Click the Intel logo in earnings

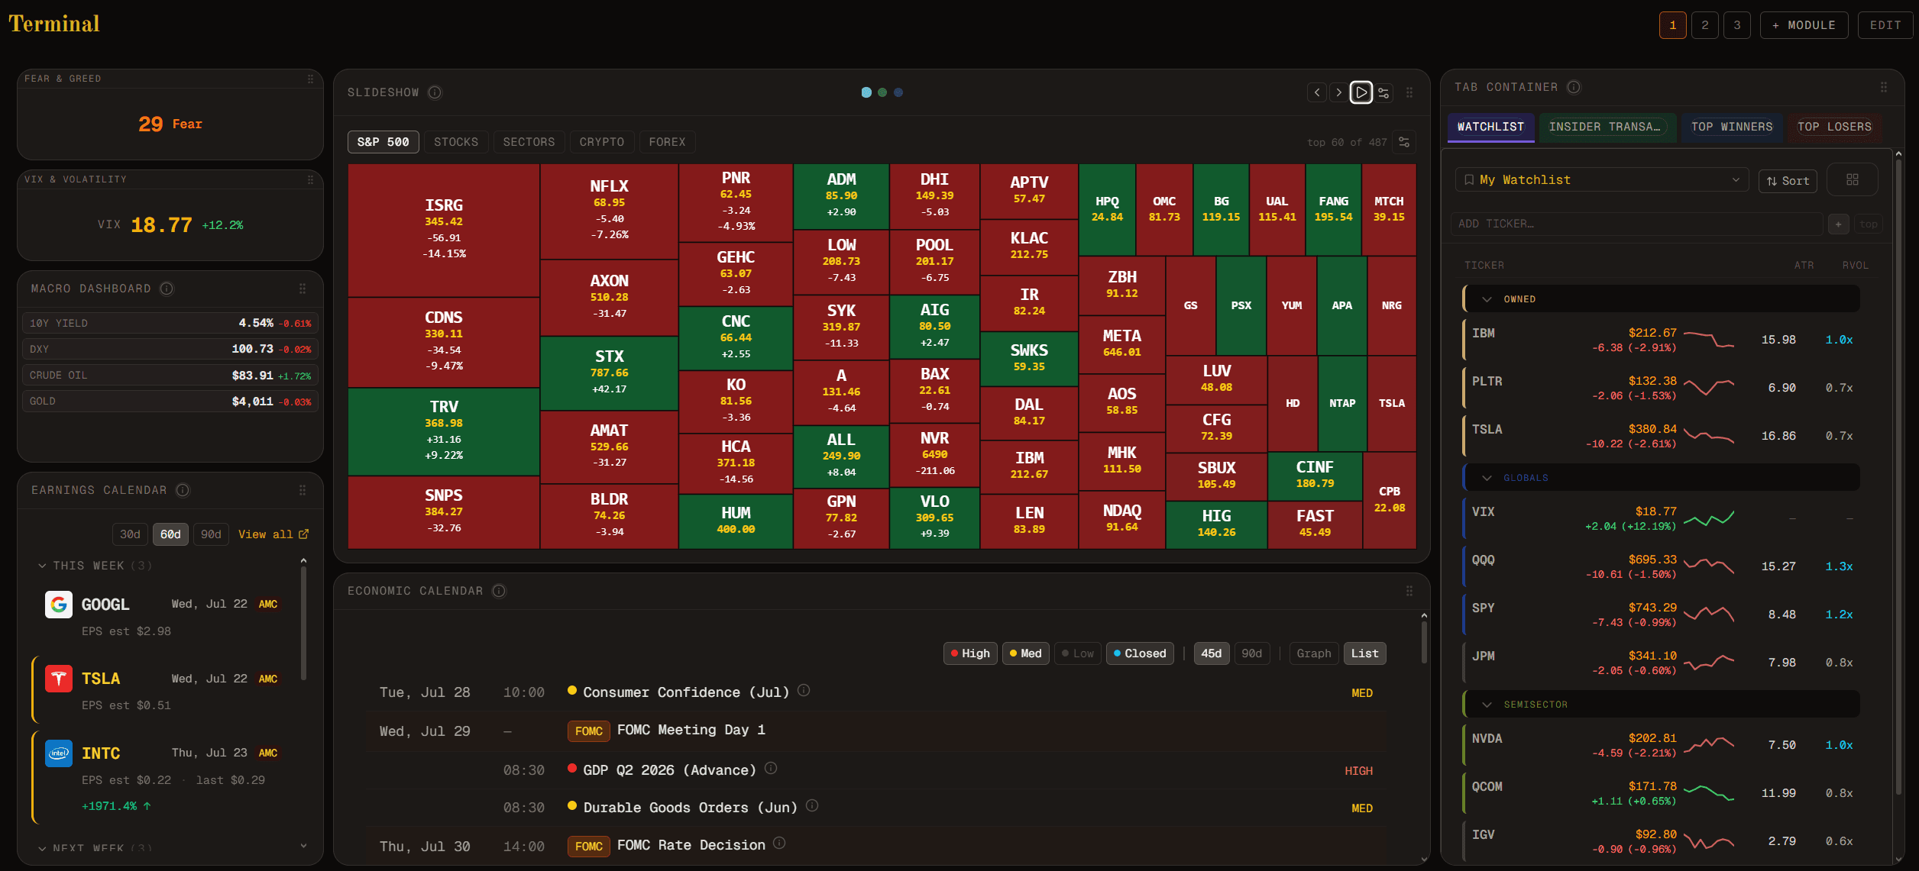(59, 753)
